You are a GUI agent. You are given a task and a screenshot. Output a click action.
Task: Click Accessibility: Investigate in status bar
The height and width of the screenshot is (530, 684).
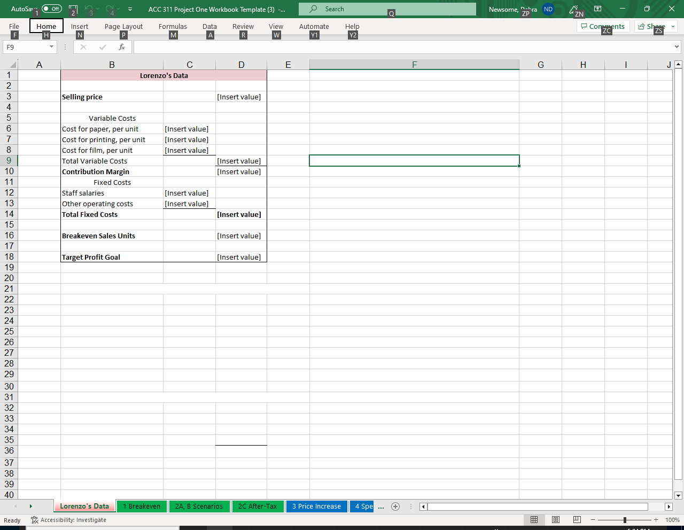click(x=68, y=520)
